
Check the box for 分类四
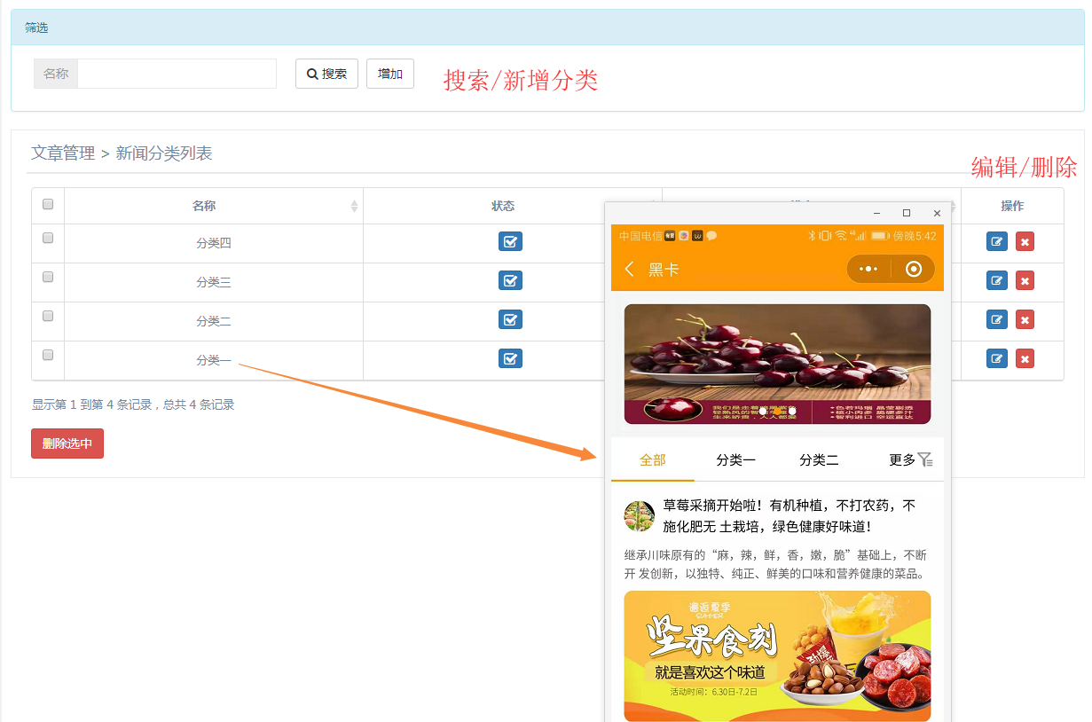48,238
